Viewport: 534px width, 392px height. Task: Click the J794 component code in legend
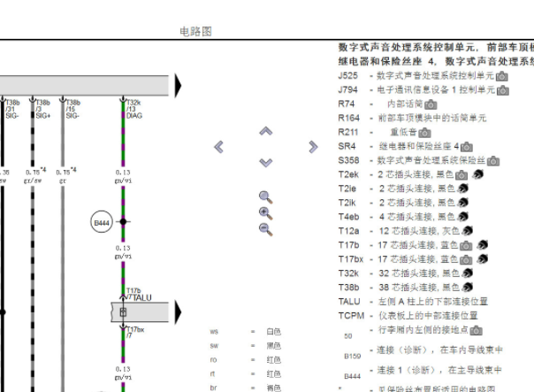pos(347,90)
